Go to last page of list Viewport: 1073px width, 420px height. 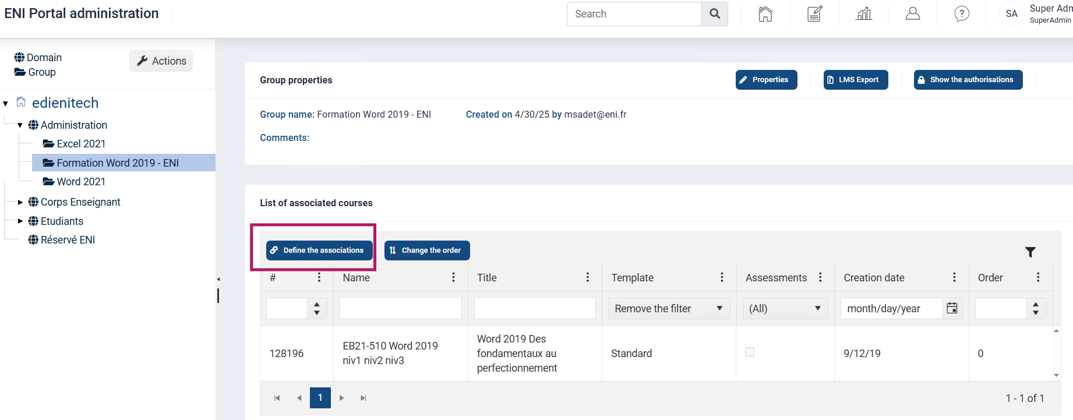click(x=363, y=398)
